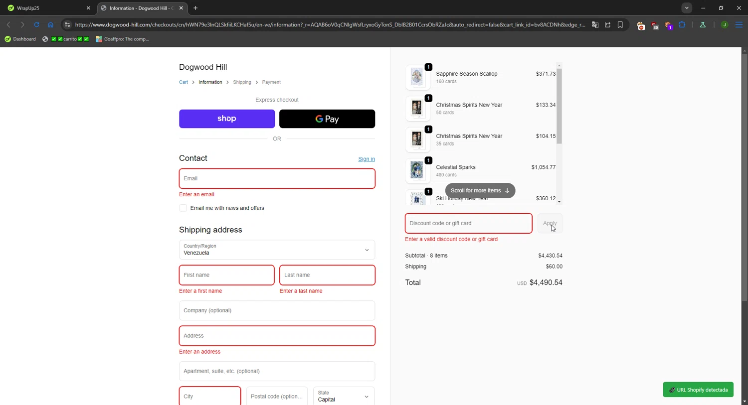Click the $4,490.54 total amount
748x405 pixels.
546,282
